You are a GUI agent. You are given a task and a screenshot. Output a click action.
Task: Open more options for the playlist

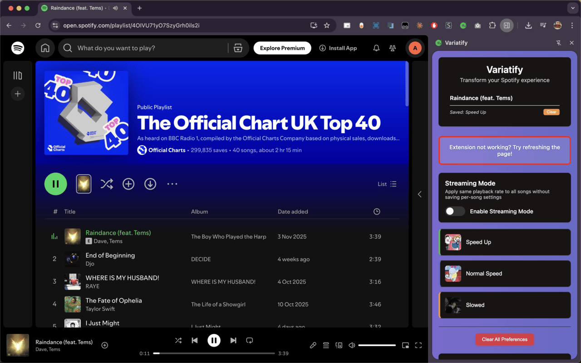click(172, 184)
